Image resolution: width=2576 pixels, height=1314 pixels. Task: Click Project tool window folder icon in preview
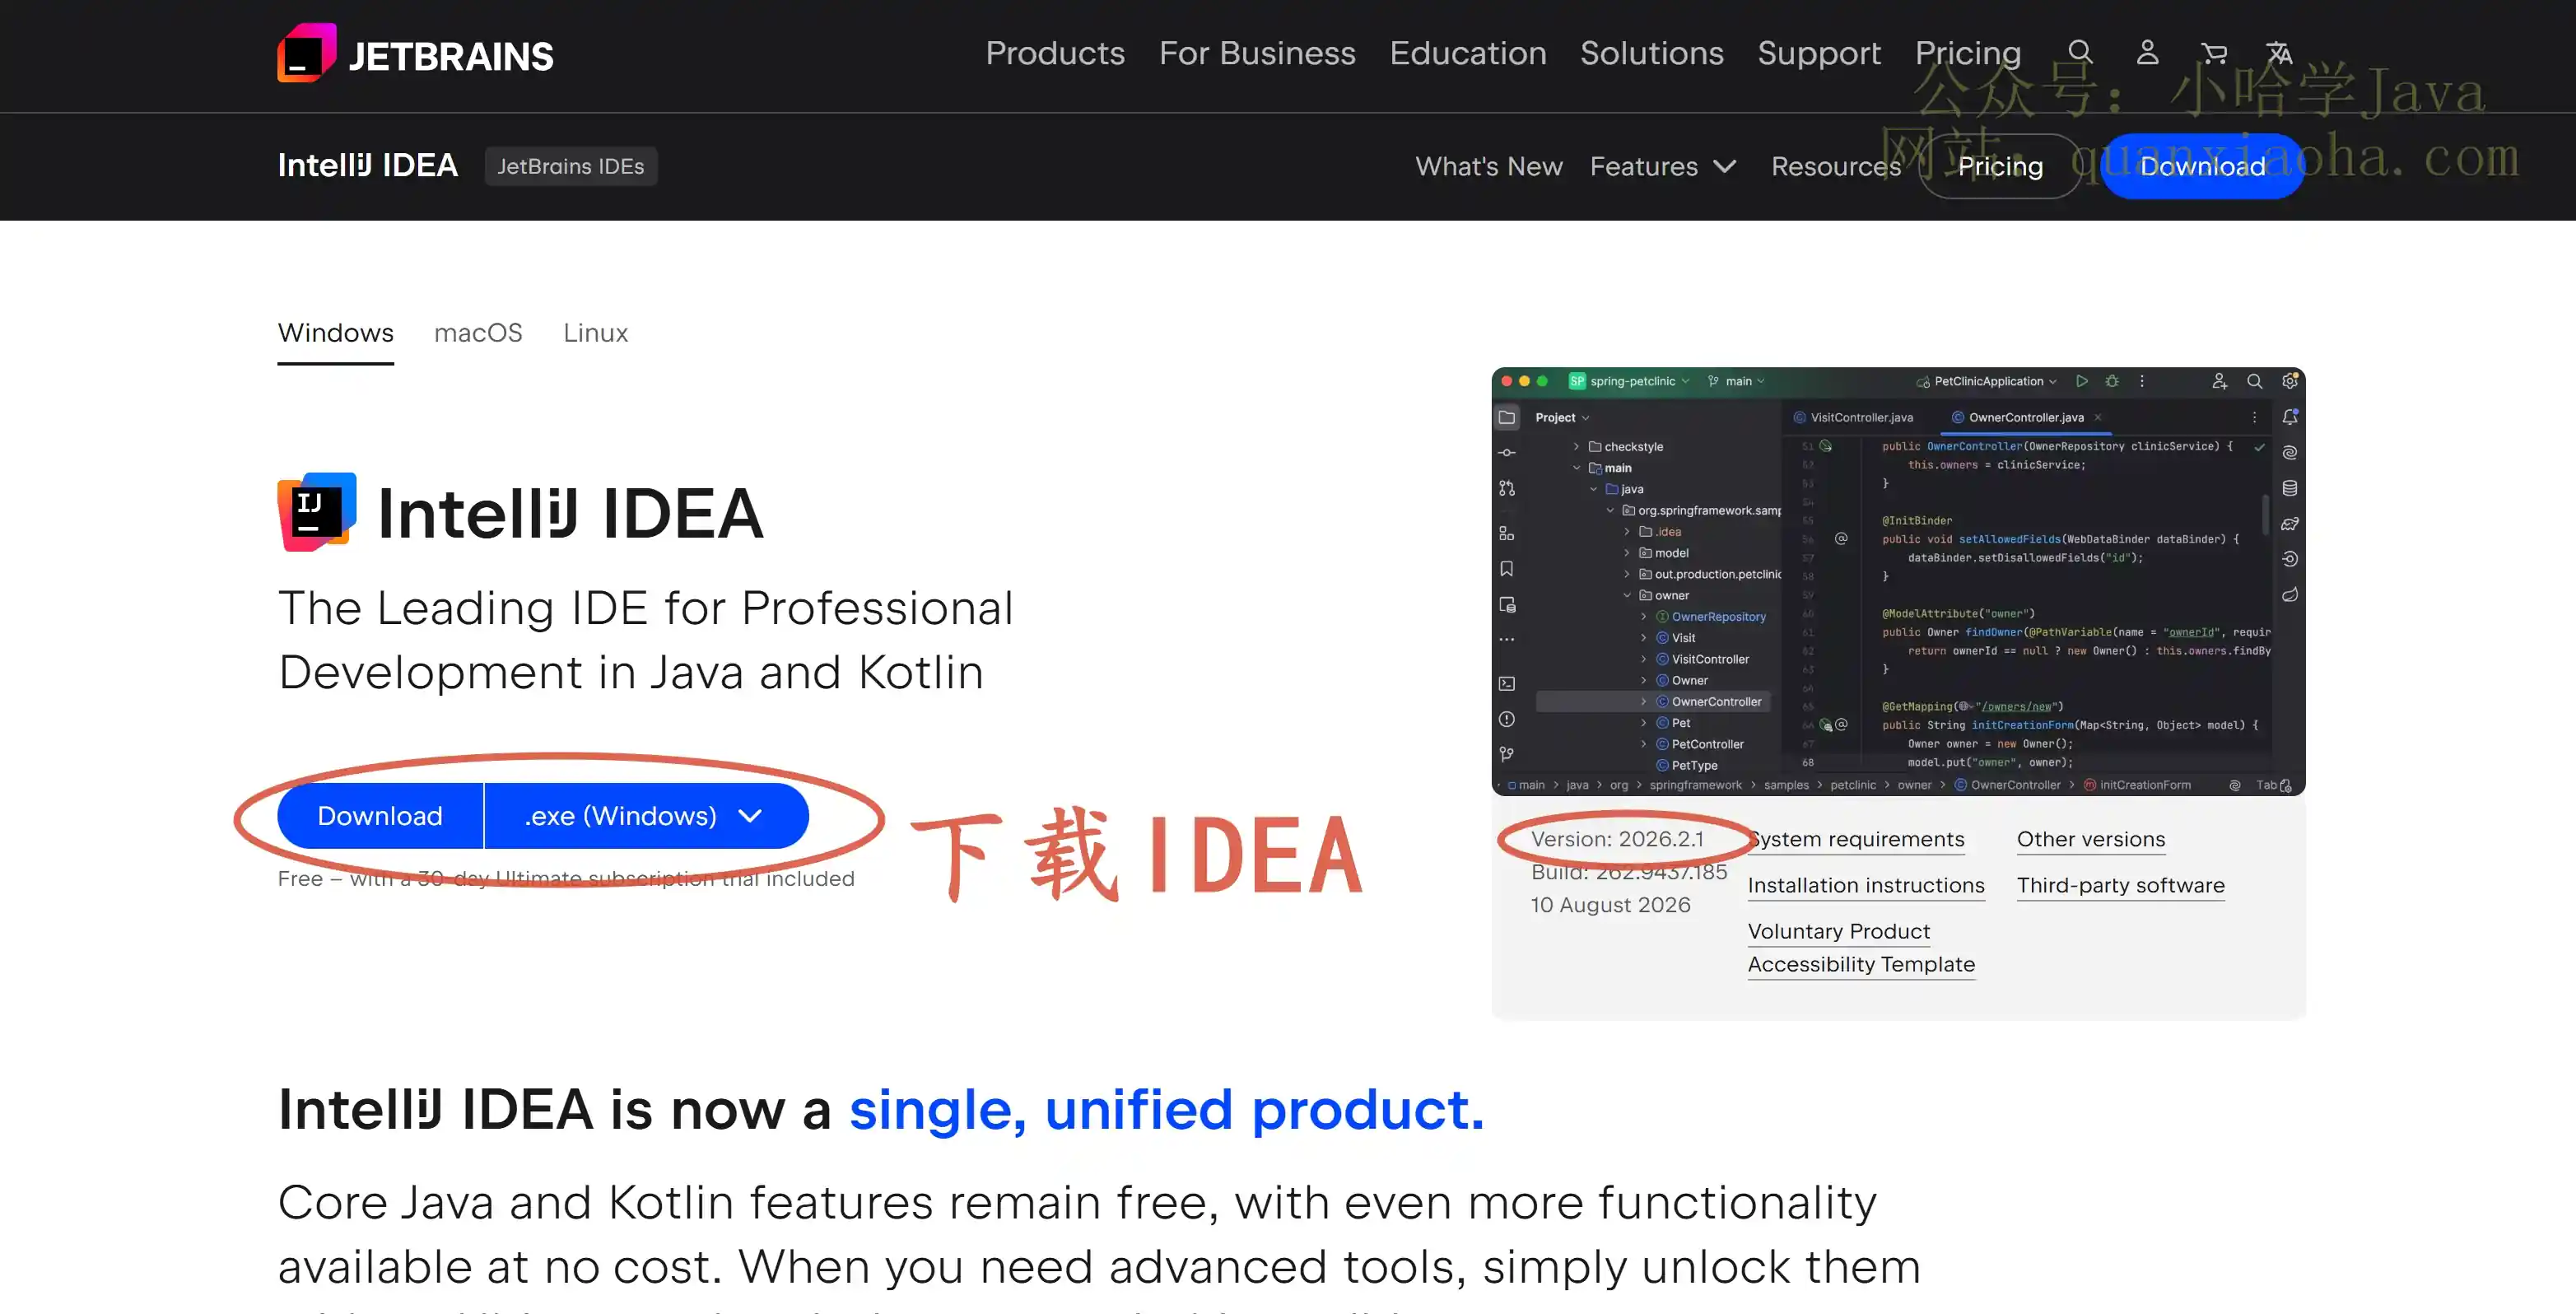(x=1507, y=417)
